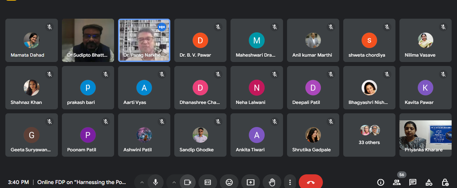Select Dr Sudipto Bhattacharya's video tile

coord(88,40)
